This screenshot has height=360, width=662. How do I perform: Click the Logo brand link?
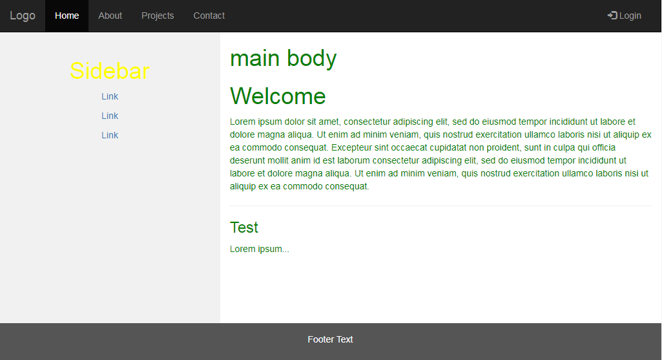pyautogui.click(x=23, y=16)
